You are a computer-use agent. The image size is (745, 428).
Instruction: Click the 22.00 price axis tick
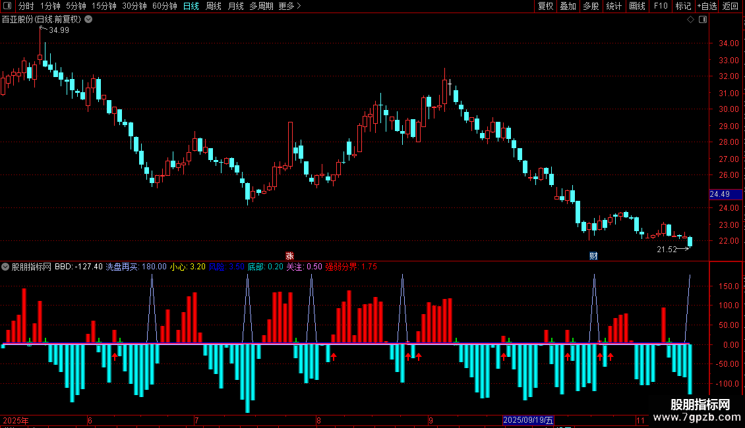[729, 241]
